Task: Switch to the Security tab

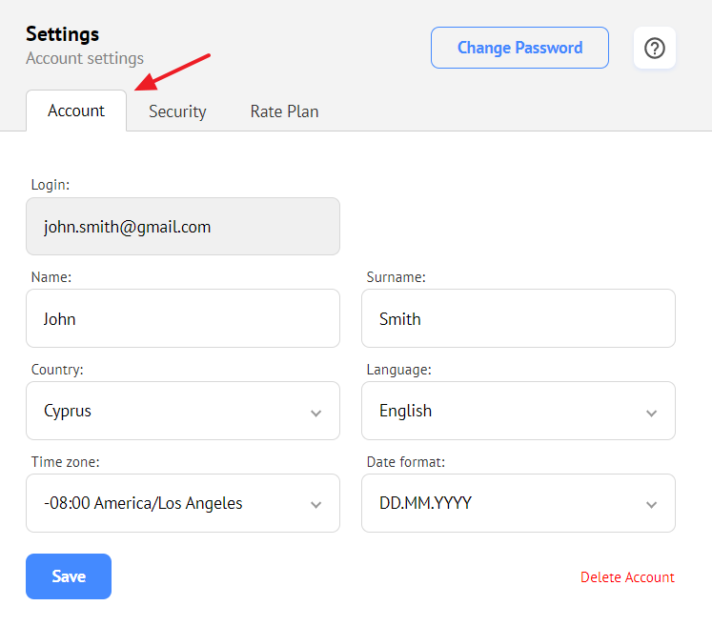Action: coord(177,111)
